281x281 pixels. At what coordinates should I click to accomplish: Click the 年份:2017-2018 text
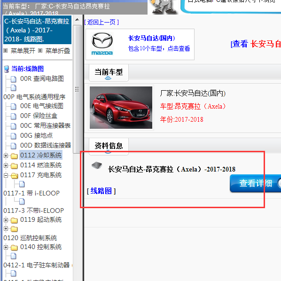click(x=181, y=119)
